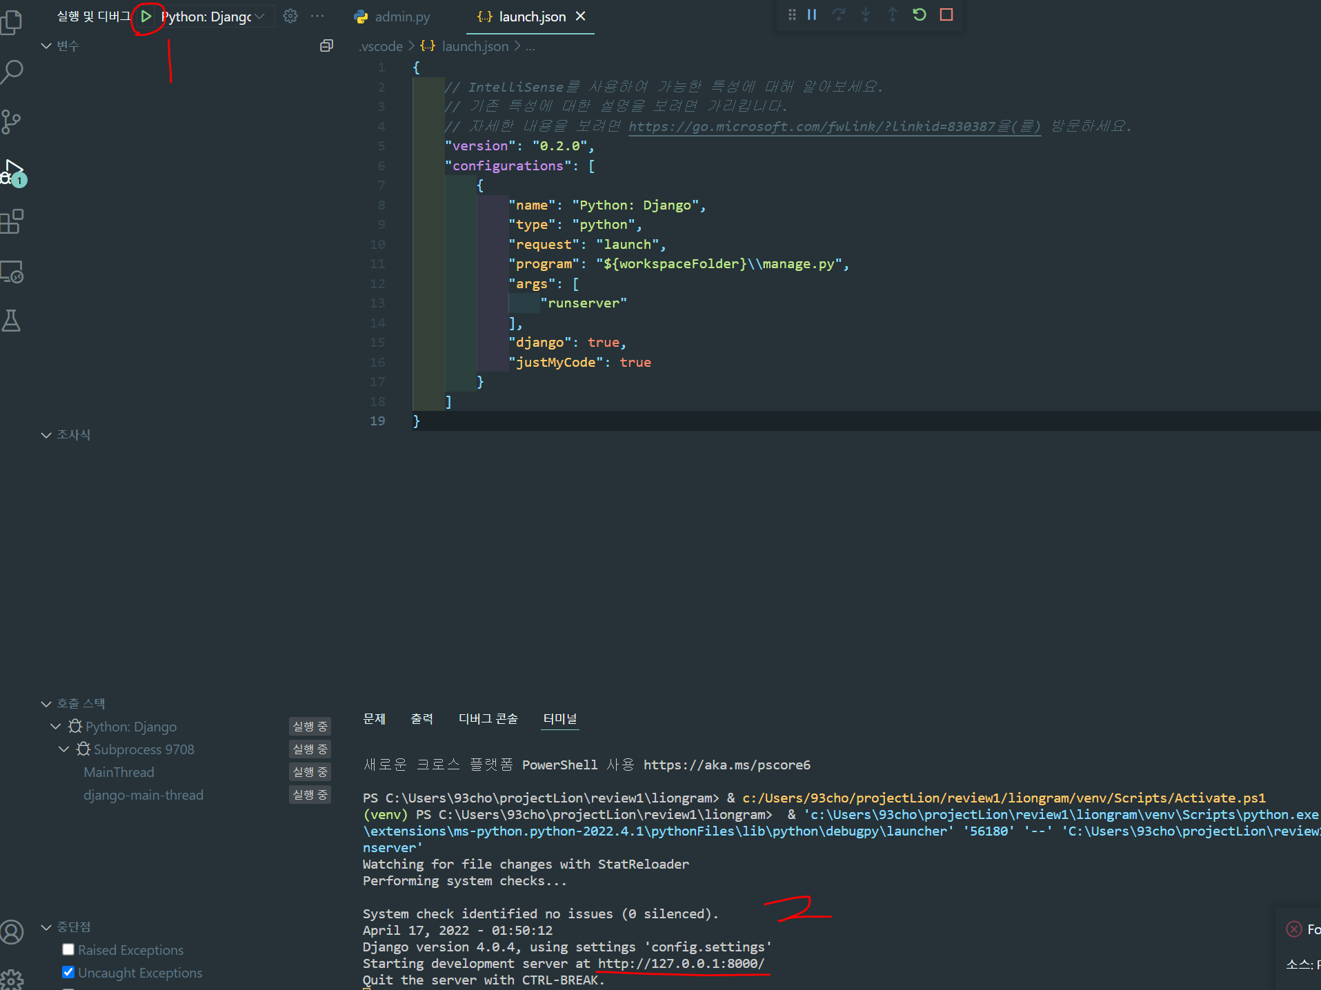
Task: Click the "name": "Python: Django" line
Action: [607, 205]
